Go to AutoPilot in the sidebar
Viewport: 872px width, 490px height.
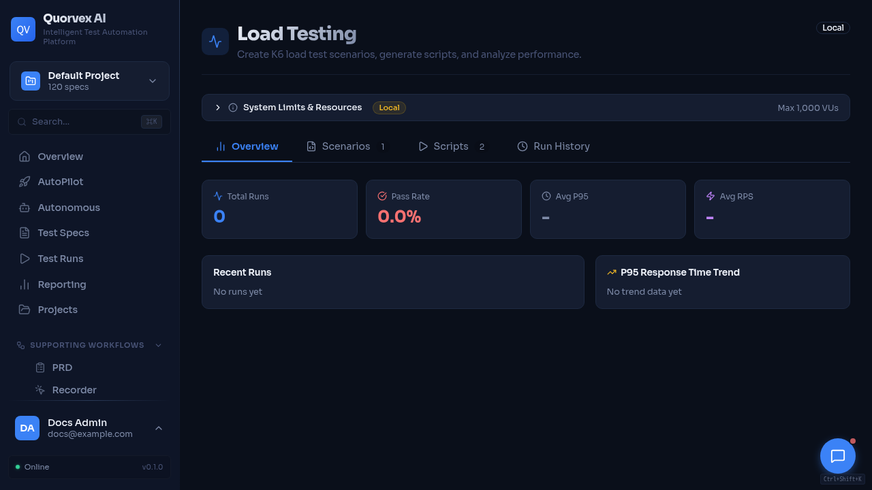pos(89,182)
